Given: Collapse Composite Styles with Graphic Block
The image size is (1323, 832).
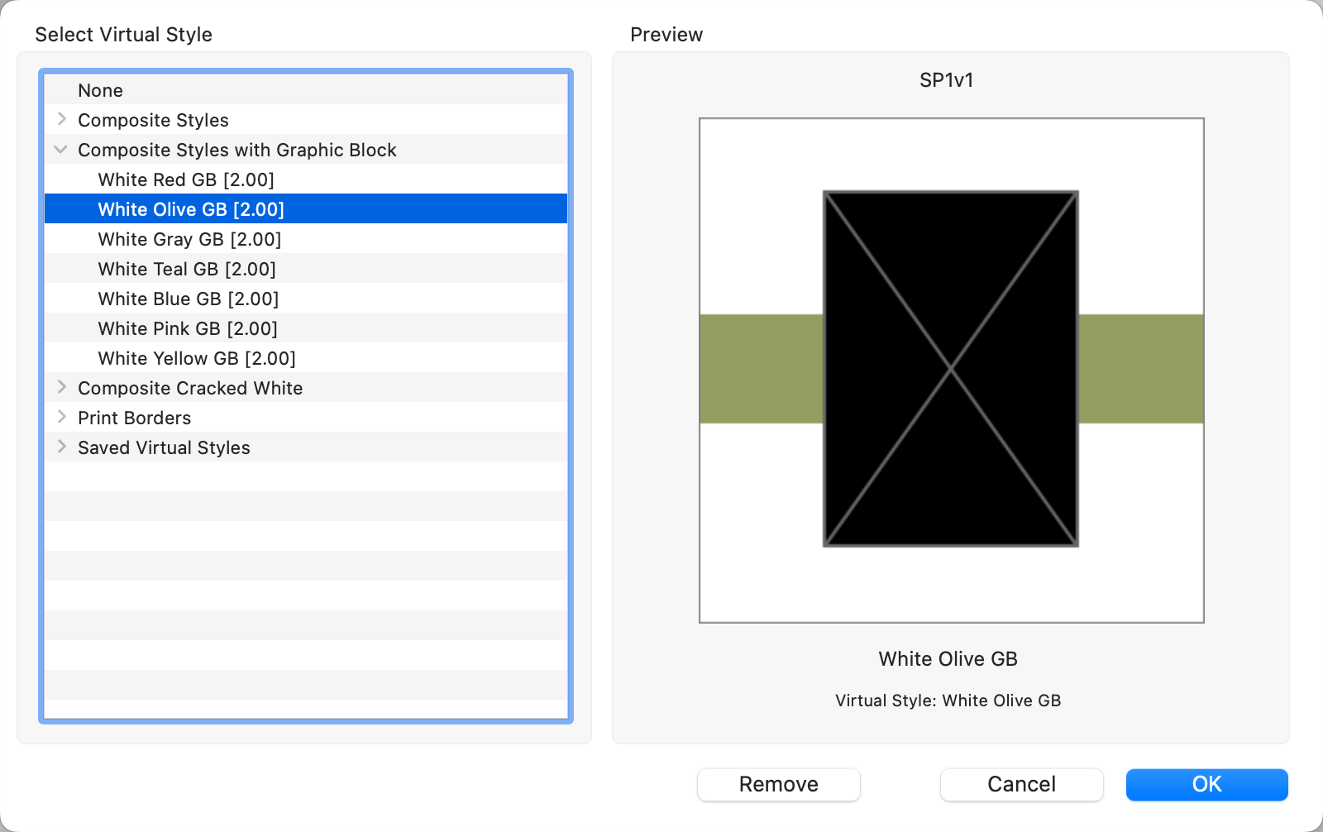Looking at the screenshot, I should 61,150.
